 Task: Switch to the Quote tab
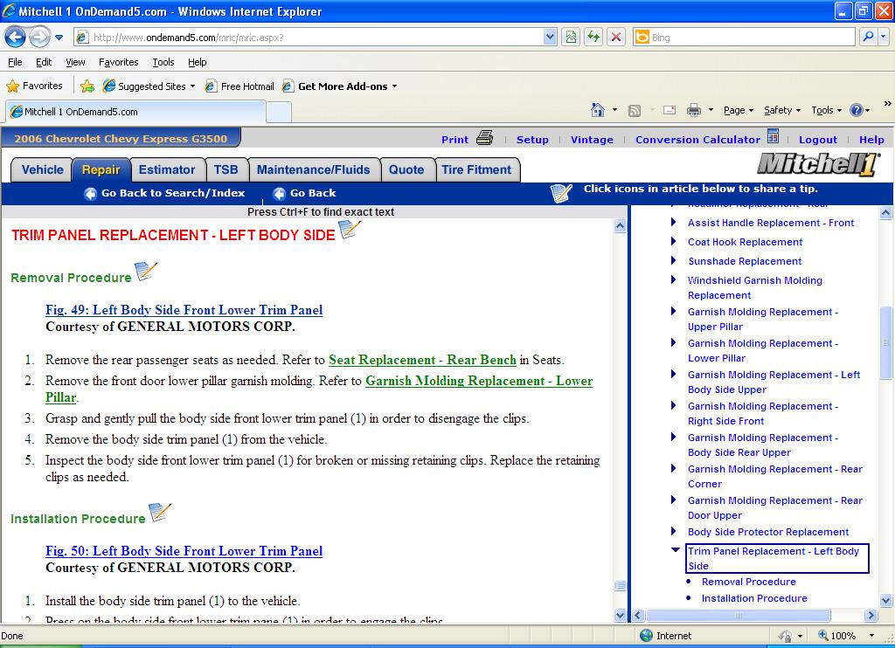[x=406, y=169]
